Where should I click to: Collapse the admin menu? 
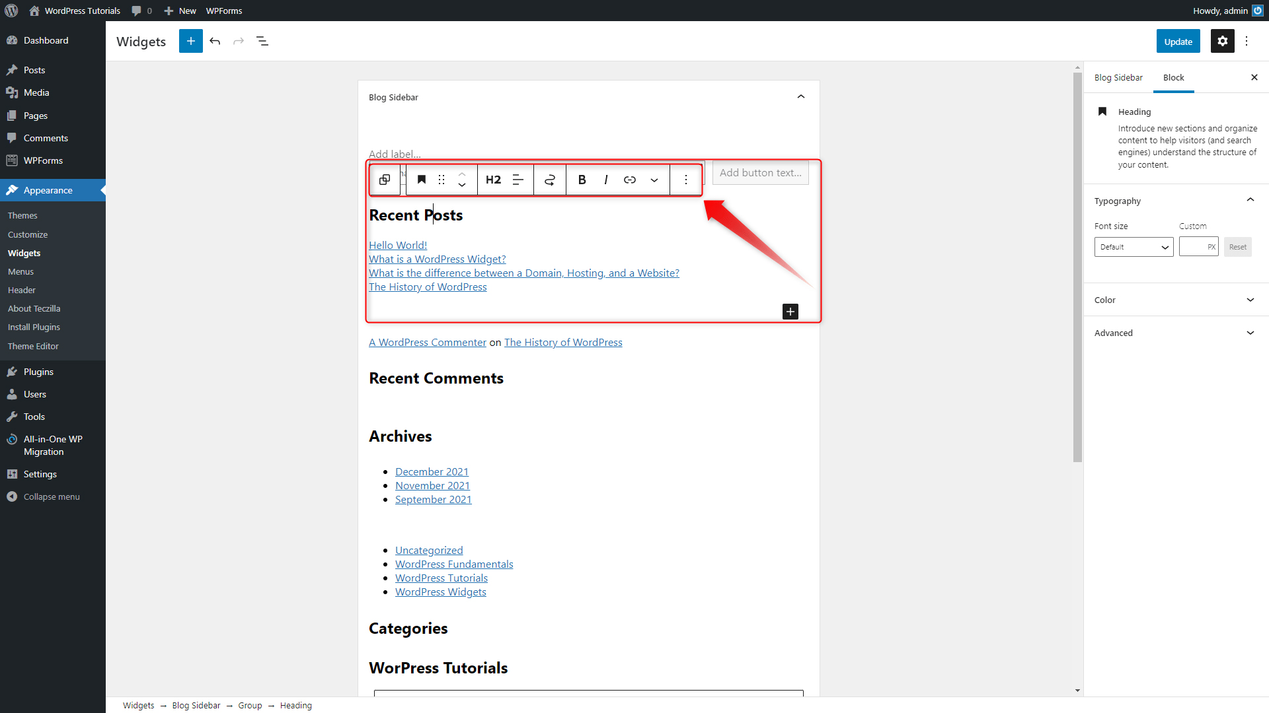[53, 496]
